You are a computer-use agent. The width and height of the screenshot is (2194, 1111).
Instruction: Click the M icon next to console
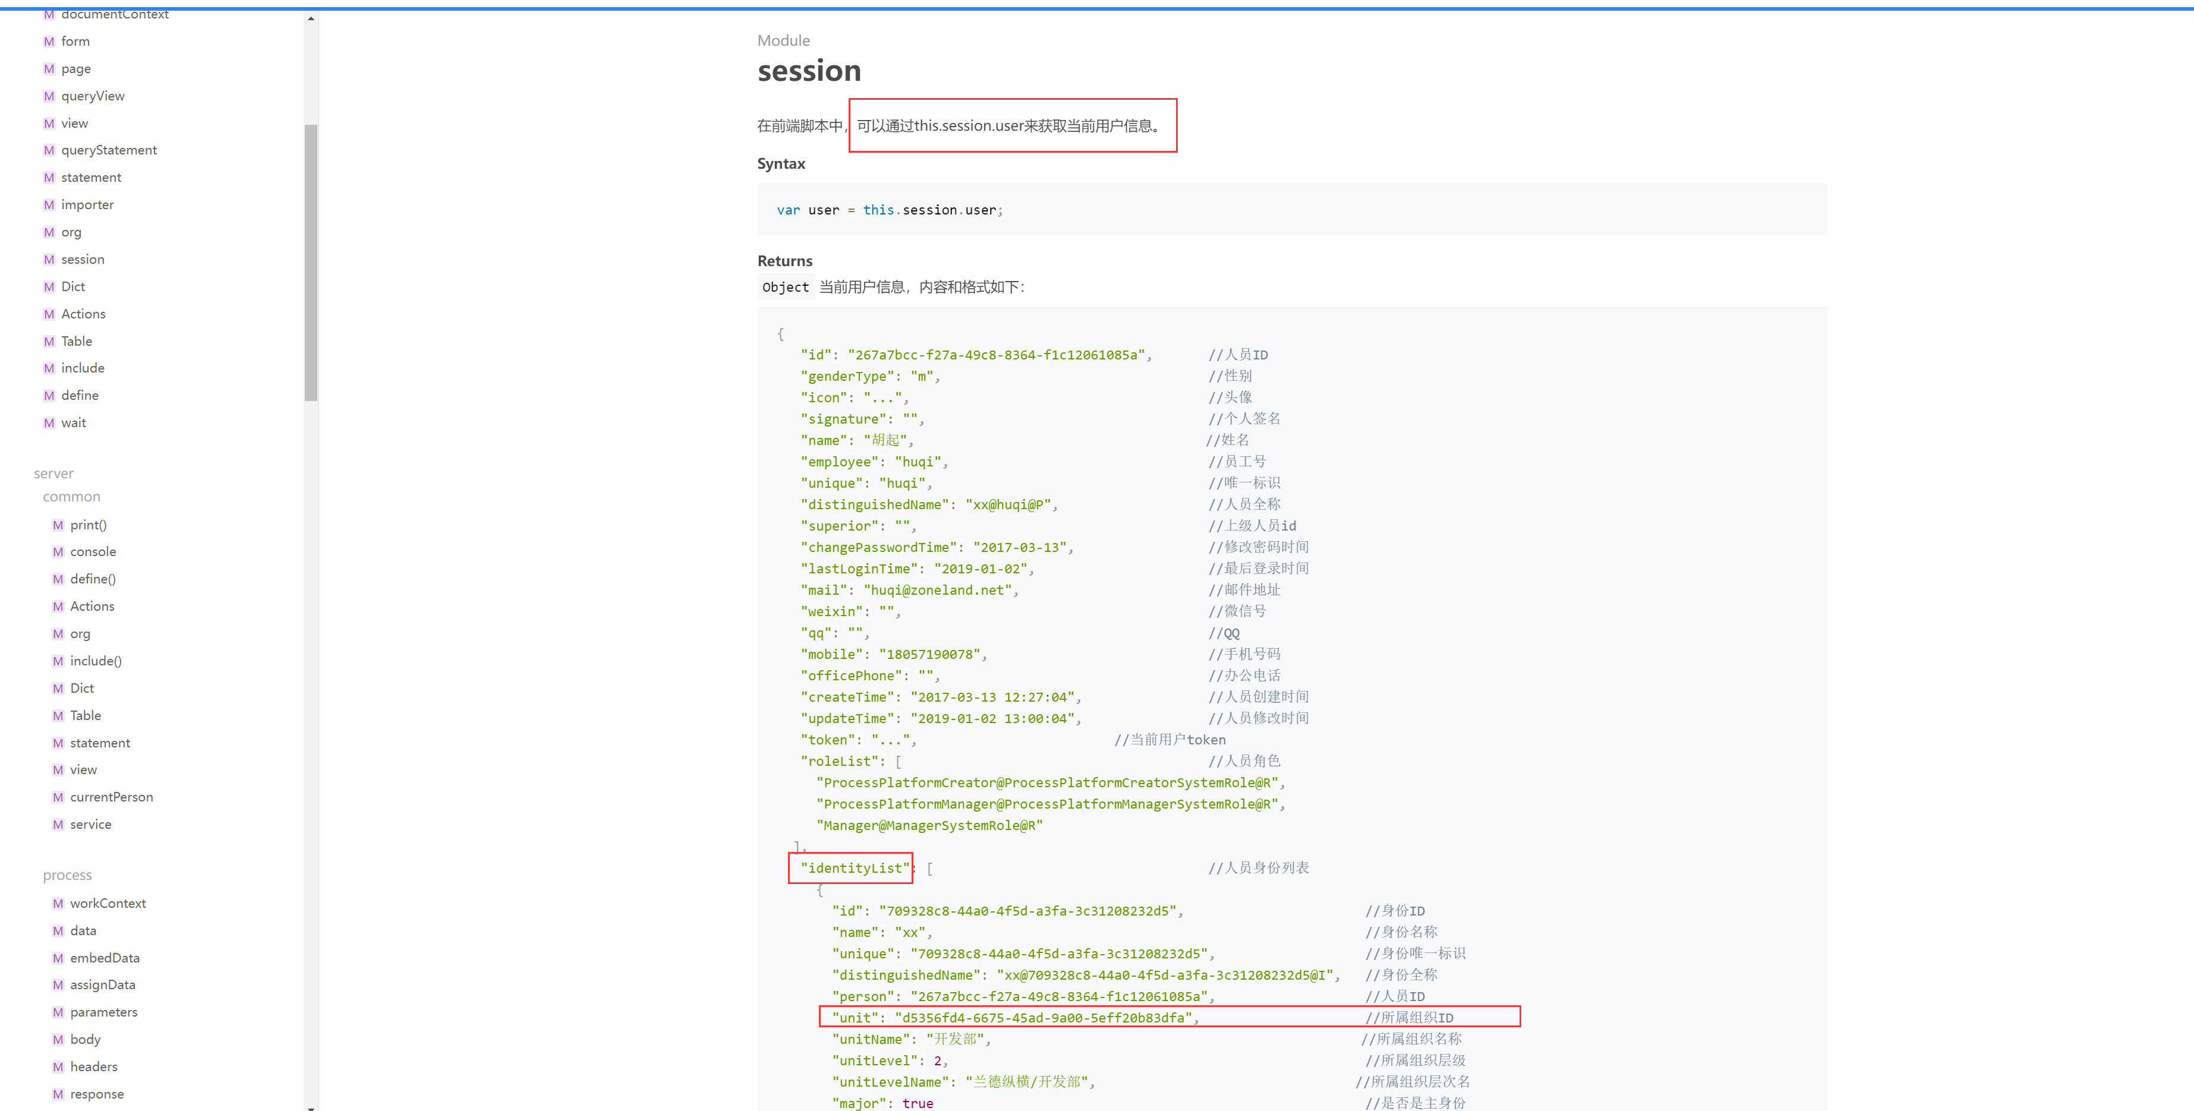coord(58,552)
